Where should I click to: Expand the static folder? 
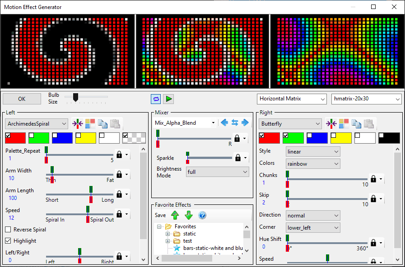tap(168, 234)
